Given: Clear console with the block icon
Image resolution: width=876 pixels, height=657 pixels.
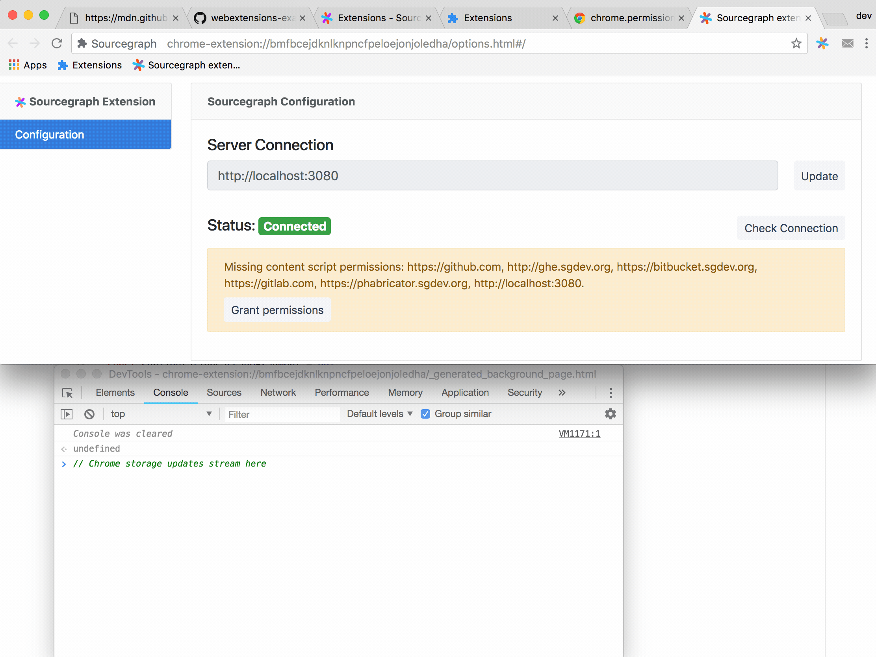Looking at the screenshot, I should (89, 414).
